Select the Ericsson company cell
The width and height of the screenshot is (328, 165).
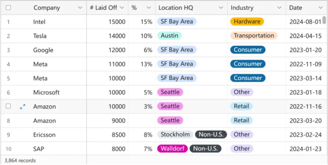[60, 135]
